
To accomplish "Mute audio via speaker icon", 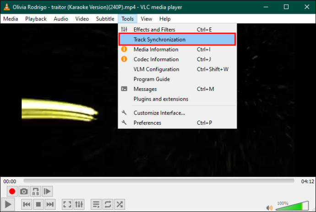I will [x=269, y=207].
